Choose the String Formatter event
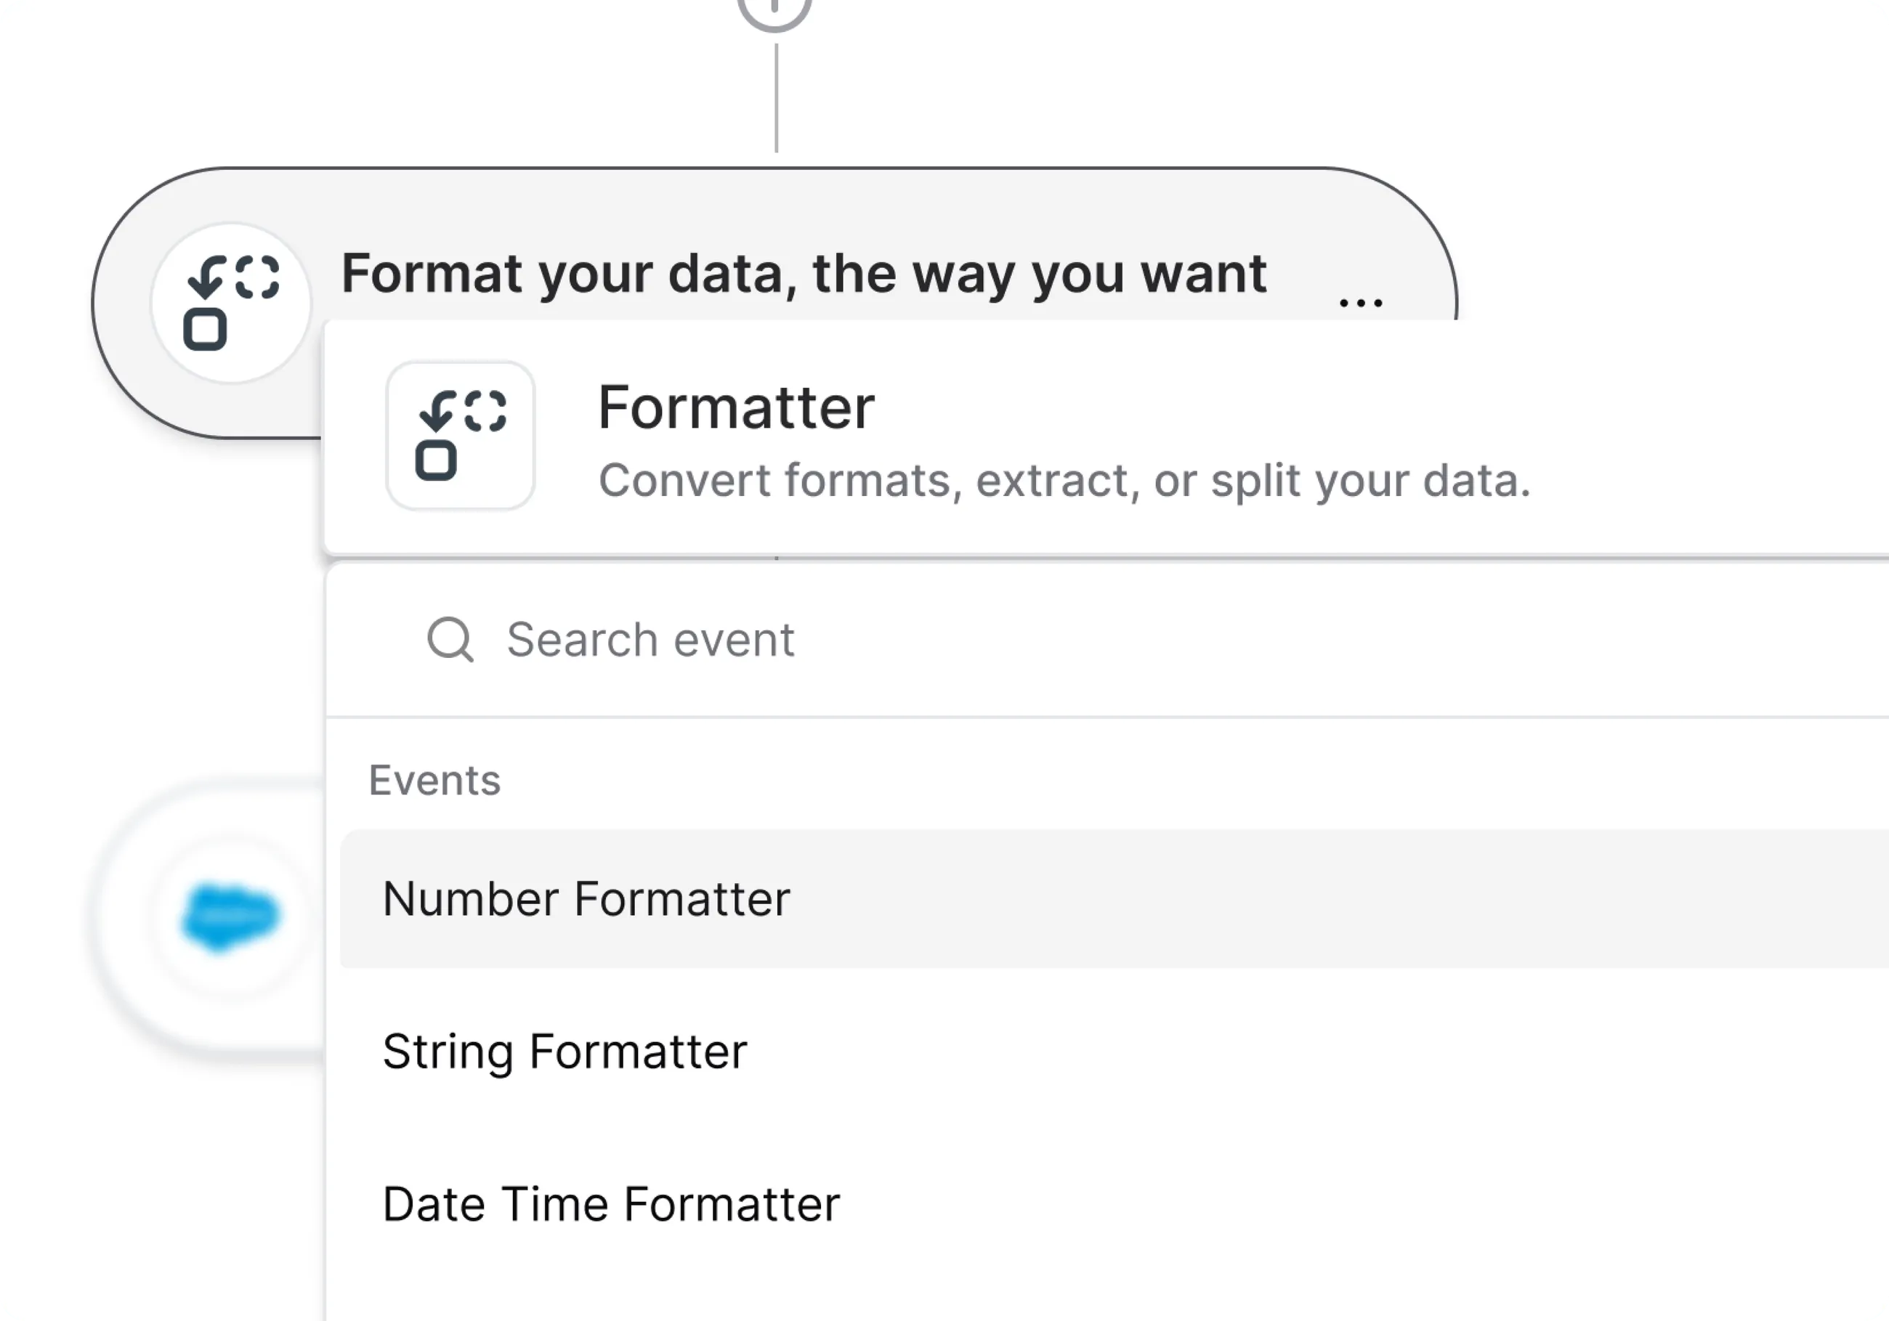 (565, 1051)
